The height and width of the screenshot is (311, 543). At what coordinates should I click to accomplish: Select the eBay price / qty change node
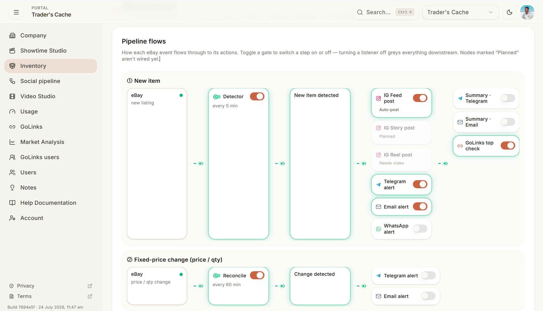tap(157, 286)
